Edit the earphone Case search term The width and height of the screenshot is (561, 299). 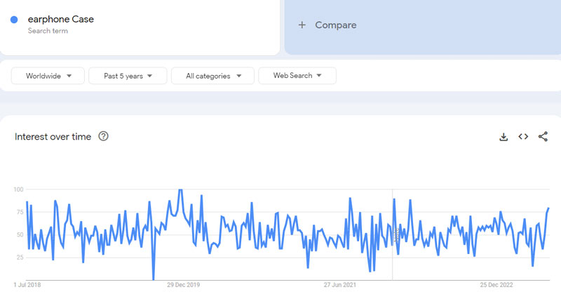point(60,20)
